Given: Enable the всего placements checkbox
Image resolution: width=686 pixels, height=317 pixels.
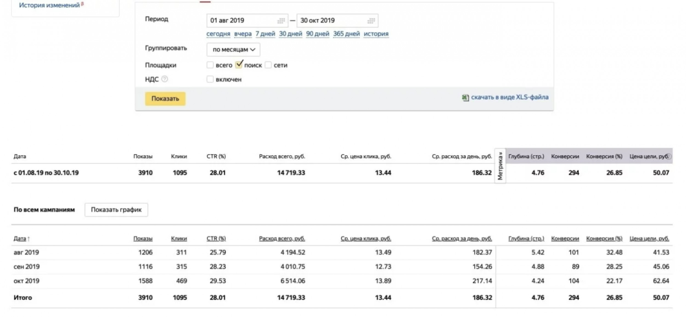Looking at the screenshot, I should [210, 65].
